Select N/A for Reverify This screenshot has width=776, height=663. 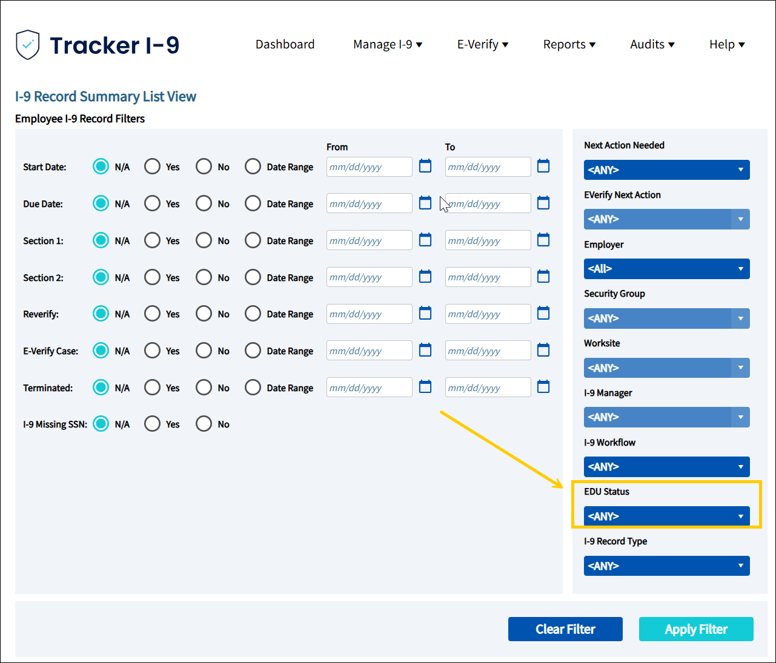[x=101, y=314]
